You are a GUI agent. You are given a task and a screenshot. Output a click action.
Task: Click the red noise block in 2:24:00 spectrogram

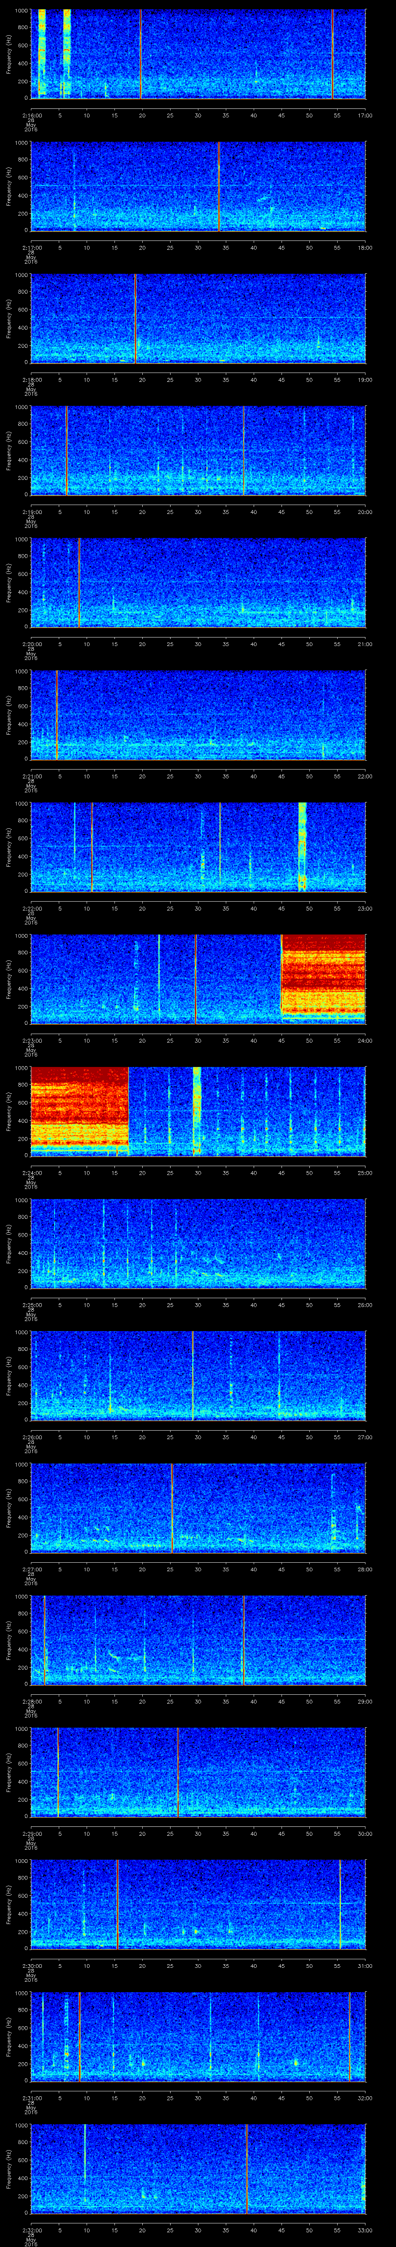[79, 1109]
